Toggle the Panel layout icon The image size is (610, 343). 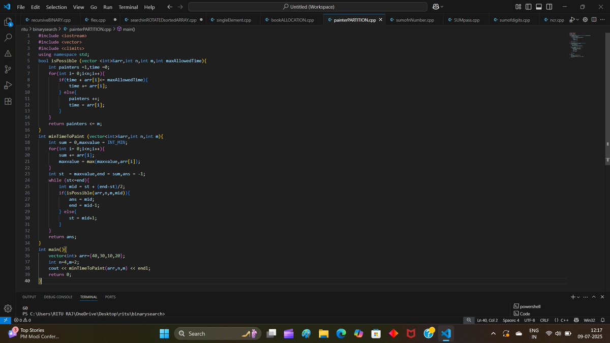[539, 7]
